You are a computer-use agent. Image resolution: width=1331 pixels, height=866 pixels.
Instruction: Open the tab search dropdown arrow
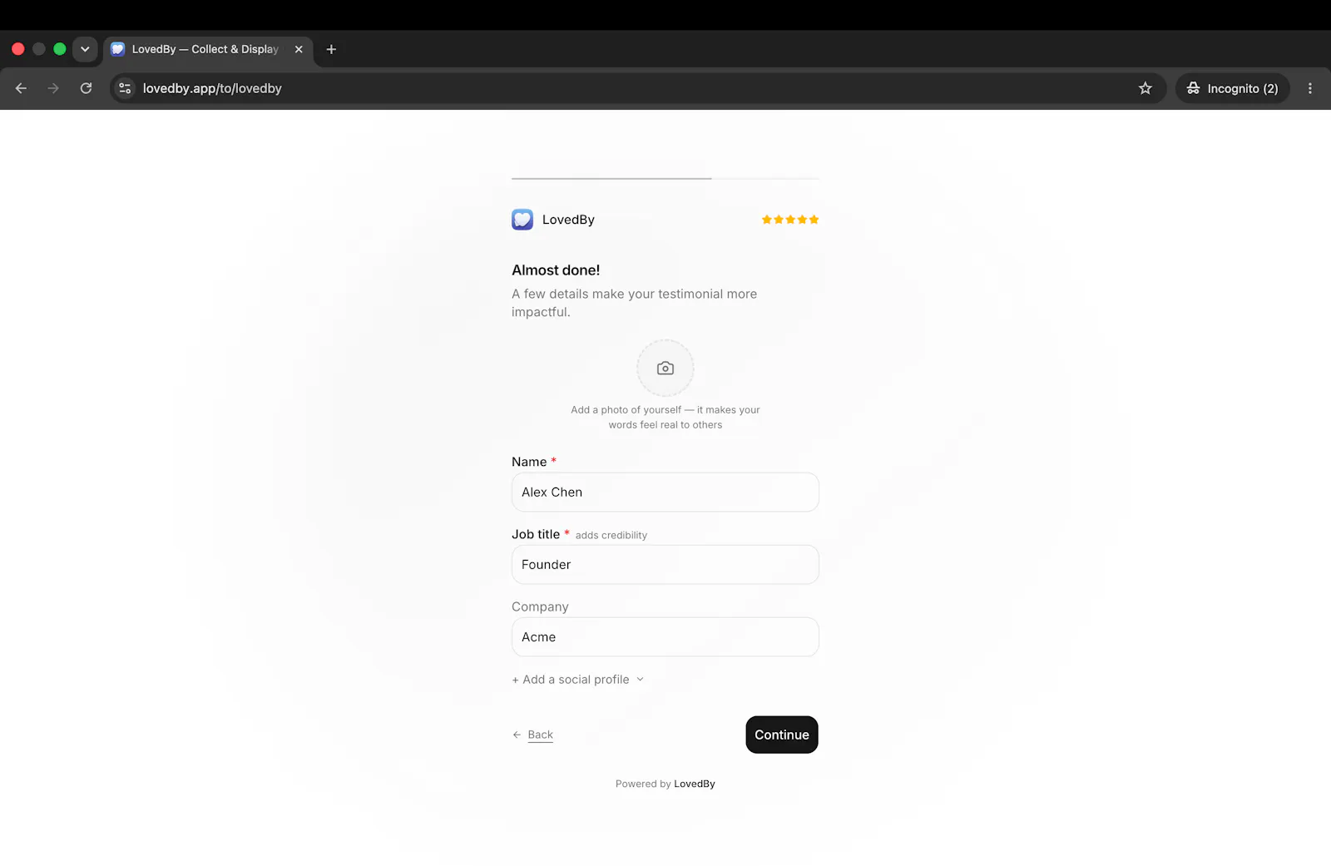(85, 49)
